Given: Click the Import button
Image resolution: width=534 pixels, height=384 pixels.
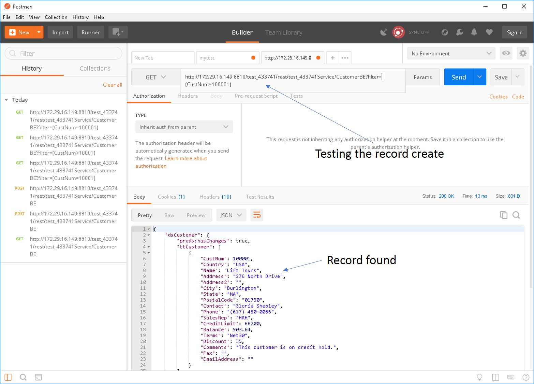Looking at the screenshot, I should pyautogui.click(x=60, y=32).
